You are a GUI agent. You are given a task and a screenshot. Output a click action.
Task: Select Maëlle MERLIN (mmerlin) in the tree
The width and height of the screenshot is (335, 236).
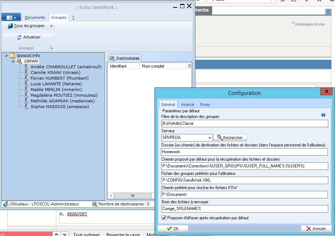[56, 90]
